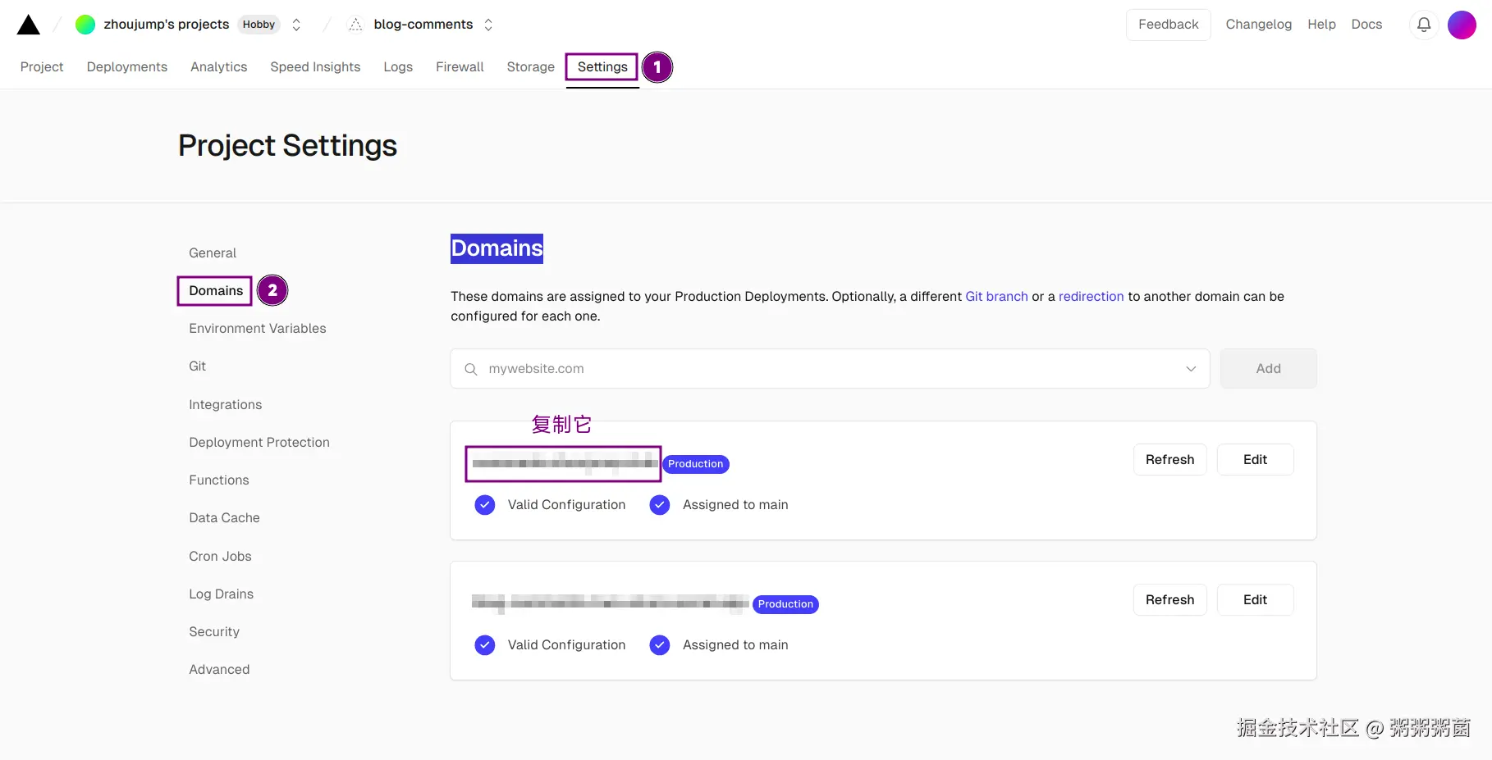Click Assigned to main checkmark in first domain card
Screen dimensions: 1492x760
[660, 505]
